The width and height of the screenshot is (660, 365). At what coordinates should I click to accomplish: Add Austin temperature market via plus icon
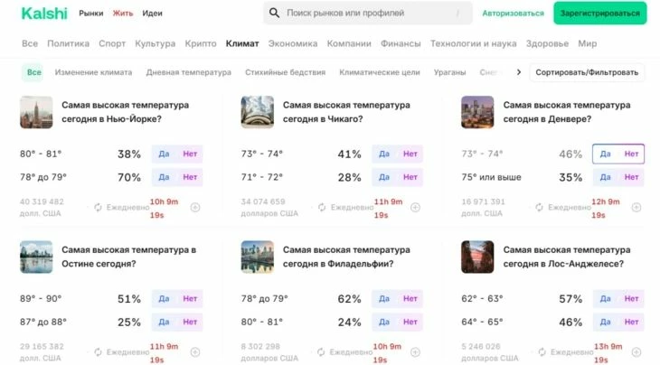click(x=195, y=352)
